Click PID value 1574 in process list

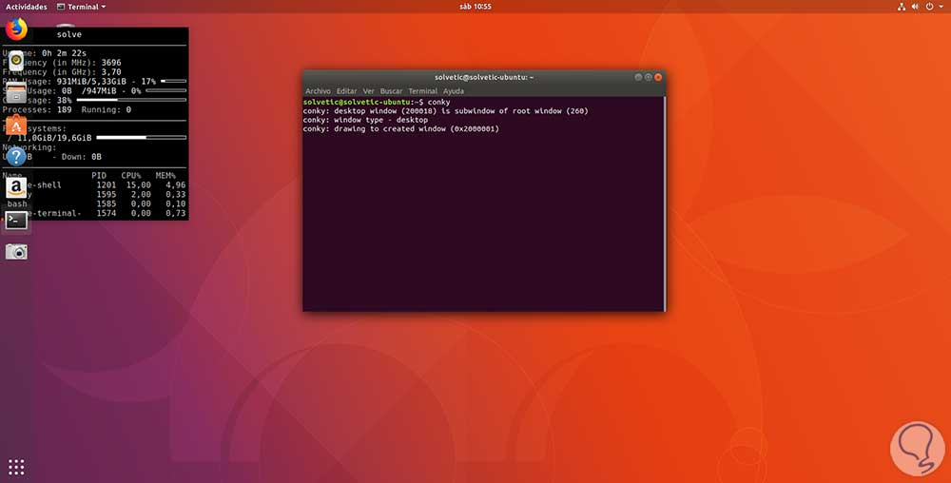point(107,213)
